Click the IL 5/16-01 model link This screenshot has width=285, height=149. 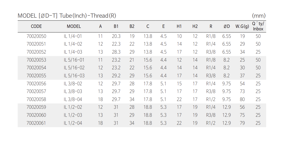tap(74, 60)
